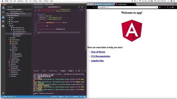Click the TypeScript language mode in status bar
This screenshot has height=99, width=177.
click(x=75, y=97)
